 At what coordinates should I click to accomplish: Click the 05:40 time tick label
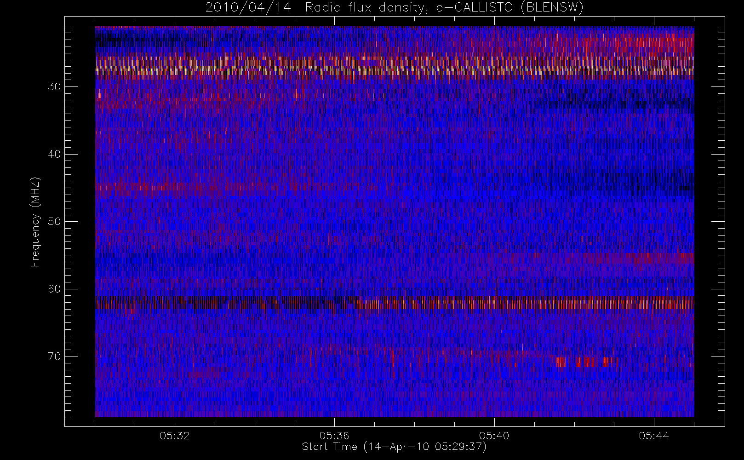pos(494,435)
